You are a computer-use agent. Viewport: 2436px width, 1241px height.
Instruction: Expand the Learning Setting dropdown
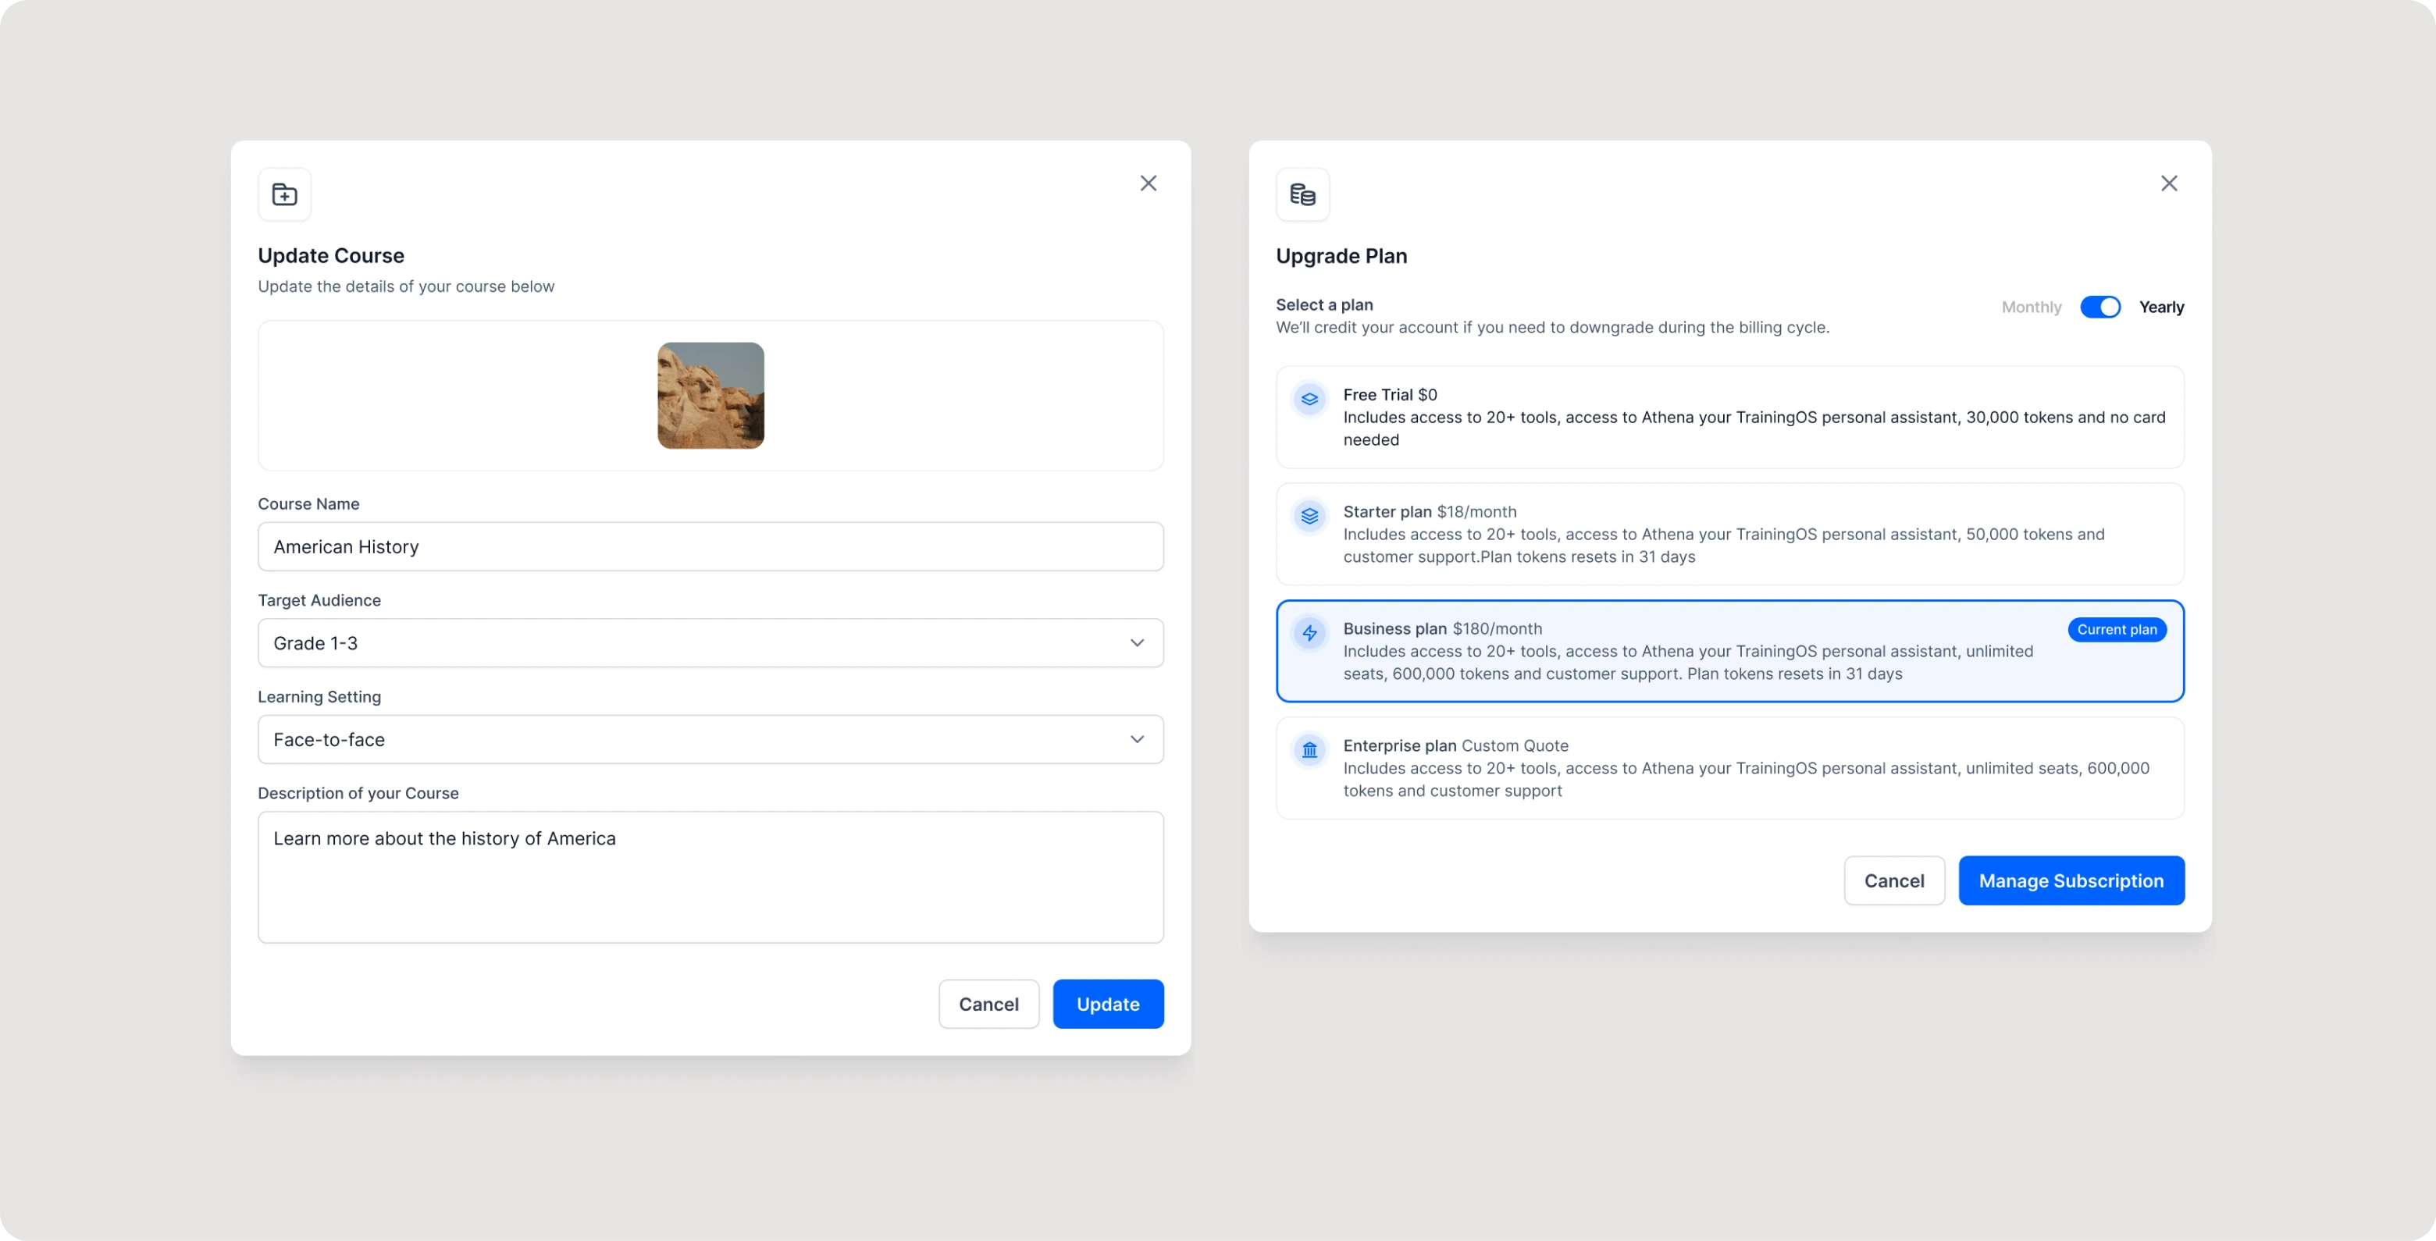tap(709, 740)
